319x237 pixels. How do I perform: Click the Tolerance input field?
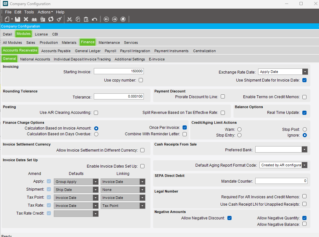click(119, 97)
